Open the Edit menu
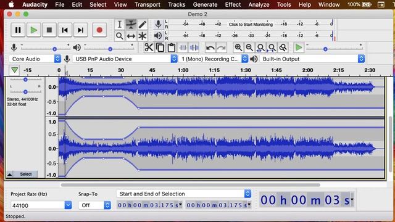Viewport: 395px width, 222px height. (77, 4)
